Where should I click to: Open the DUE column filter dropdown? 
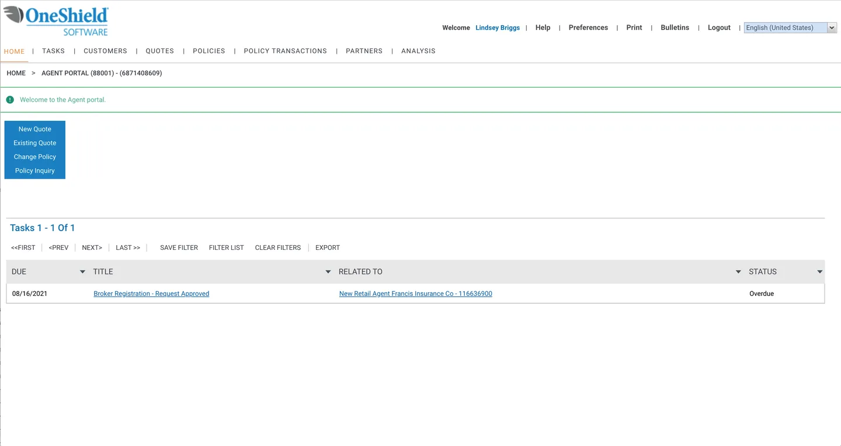[x=82, y=271]
